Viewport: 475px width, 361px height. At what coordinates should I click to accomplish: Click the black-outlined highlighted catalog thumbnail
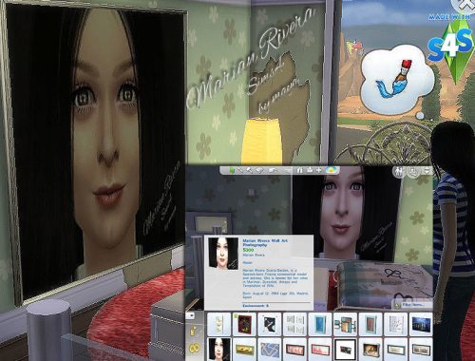point(345,350)
